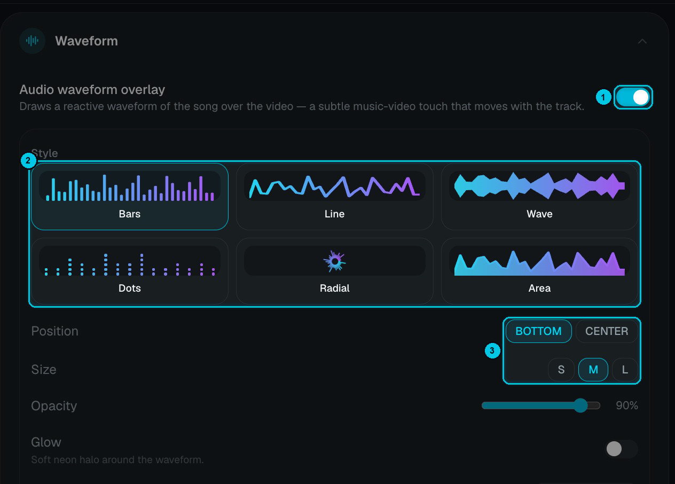Choose the Radial waveform style

[335, 271]
